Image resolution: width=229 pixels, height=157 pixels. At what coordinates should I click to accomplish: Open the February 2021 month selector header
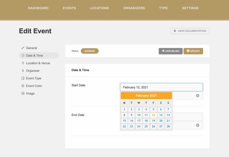pos(146,96)
